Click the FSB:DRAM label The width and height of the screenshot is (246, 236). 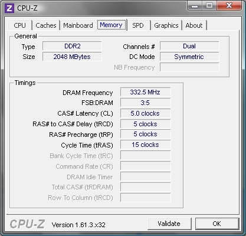[97, 103]
